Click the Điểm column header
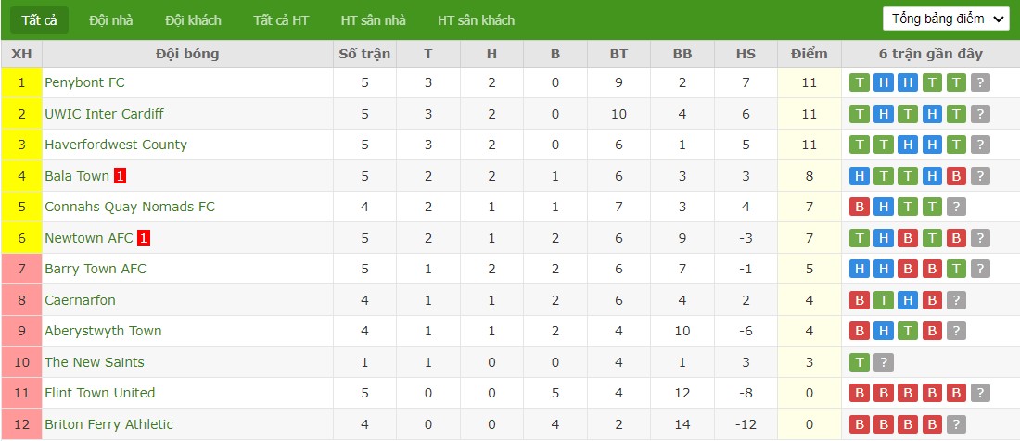 click(x=810, y=54)
